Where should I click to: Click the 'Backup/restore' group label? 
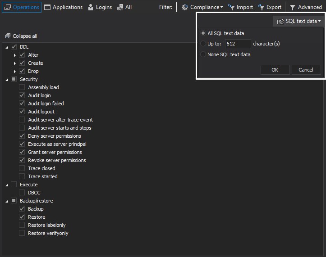37,201
